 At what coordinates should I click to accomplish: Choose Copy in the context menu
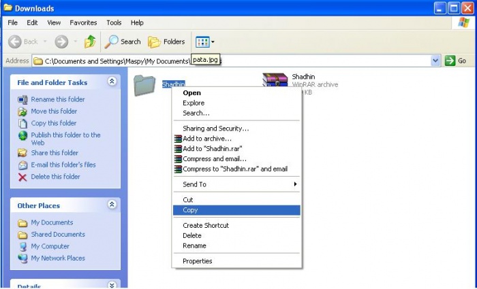236,210
